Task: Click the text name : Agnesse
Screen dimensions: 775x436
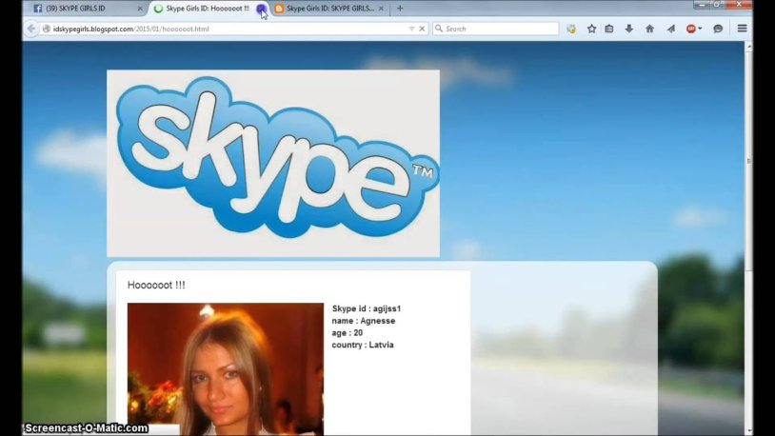Action: click(x=364, y=321)
